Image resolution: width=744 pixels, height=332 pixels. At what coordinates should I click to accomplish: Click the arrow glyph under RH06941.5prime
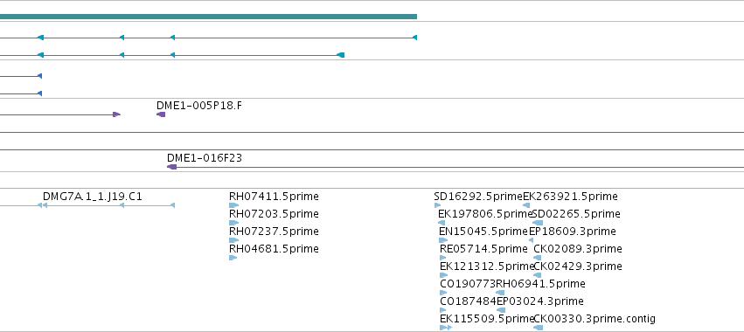(x=500, y=293)
